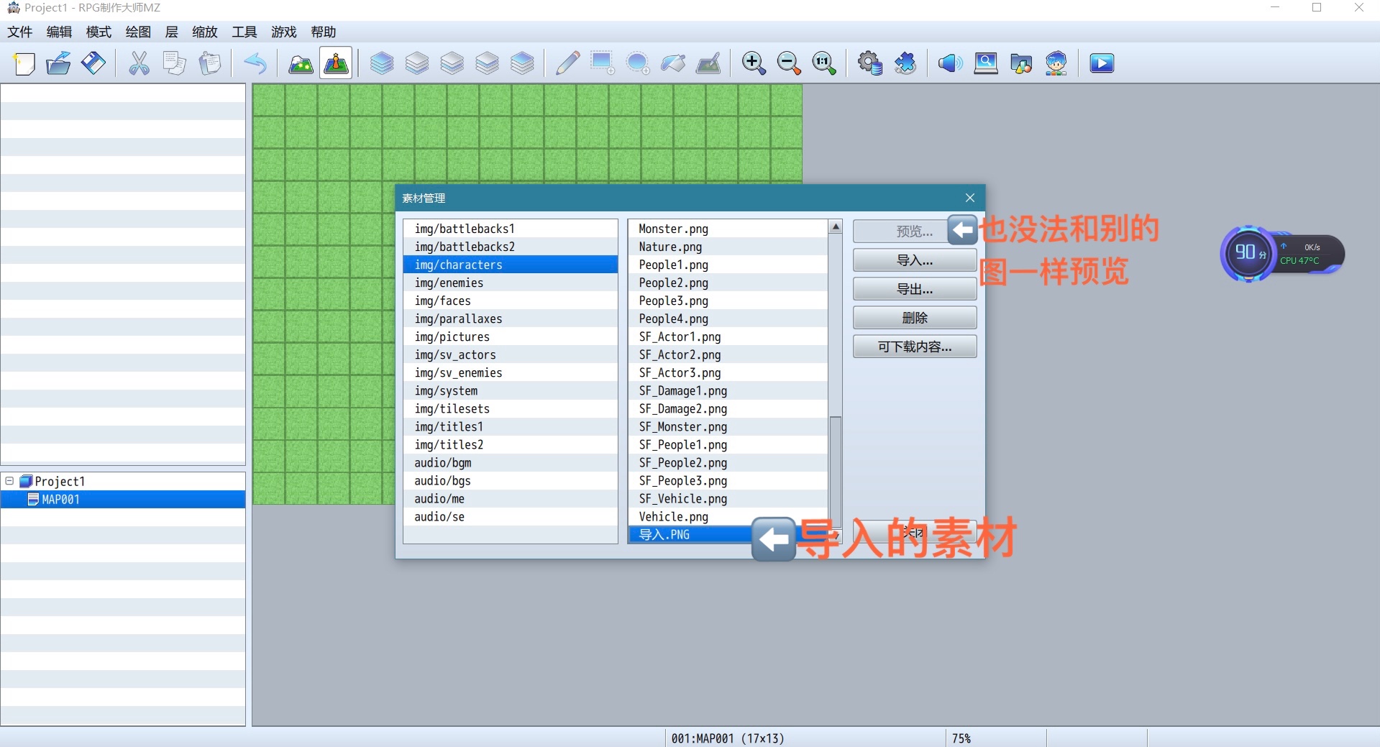Open the 编辑 menu
The height and width of the screenshot is (747, 1380).
coord(59,32)
